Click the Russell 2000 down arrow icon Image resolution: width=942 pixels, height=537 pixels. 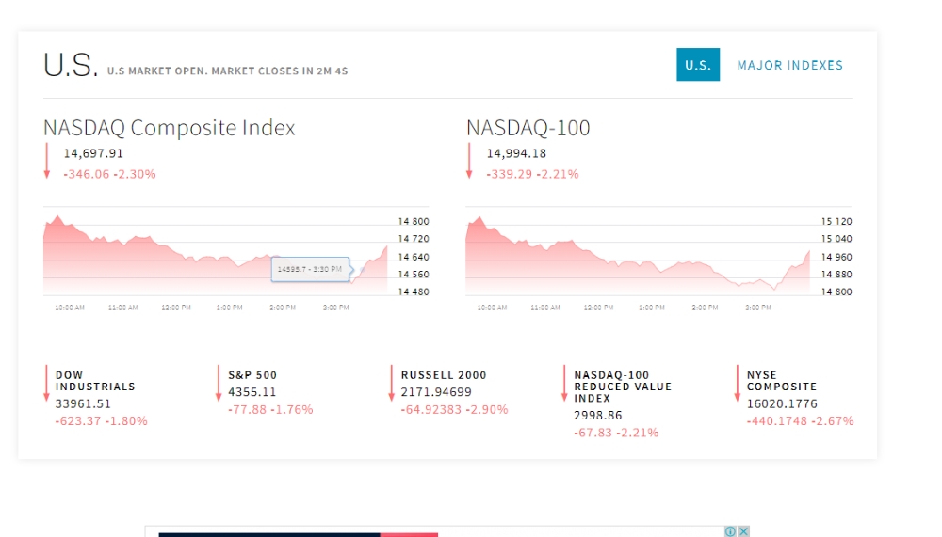tap(391, 384)
